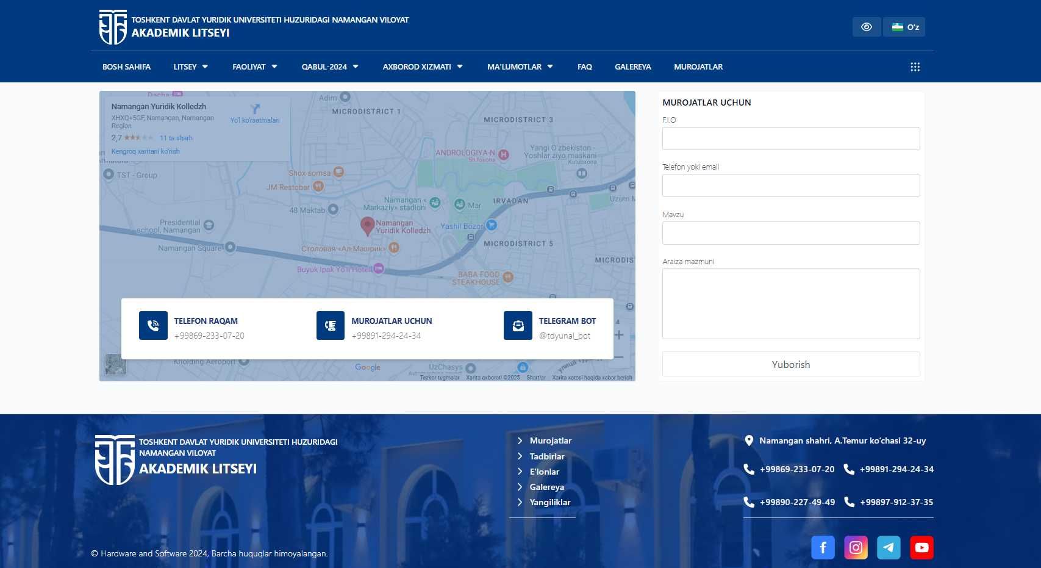The height and width of the screenshot is (568, 1041).
Task: Focus the Mavzu input field
Action: (791, 233)
